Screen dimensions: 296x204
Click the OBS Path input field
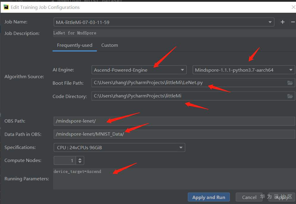174,121
